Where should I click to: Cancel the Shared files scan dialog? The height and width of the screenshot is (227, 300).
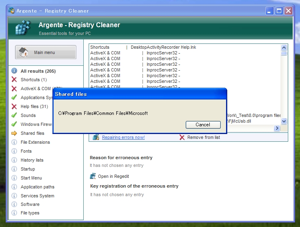point(203,125)
